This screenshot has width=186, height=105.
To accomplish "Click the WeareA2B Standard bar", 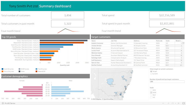I will [x=62, y=43].
